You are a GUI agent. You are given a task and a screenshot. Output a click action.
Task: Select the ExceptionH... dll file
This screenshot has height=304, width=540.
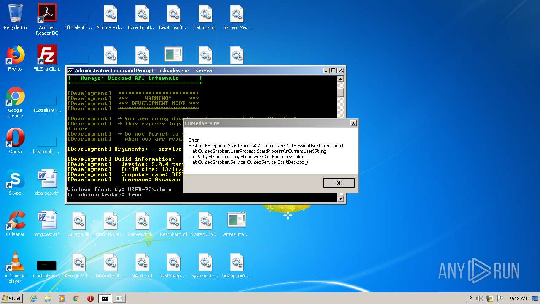(x=142, y=18)
